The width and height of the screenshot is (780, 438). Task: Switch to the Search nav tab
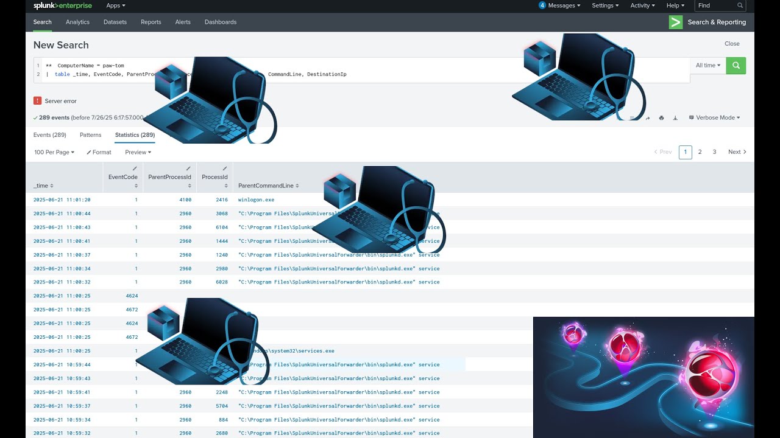pyautogui.click(x=43, y=22)
